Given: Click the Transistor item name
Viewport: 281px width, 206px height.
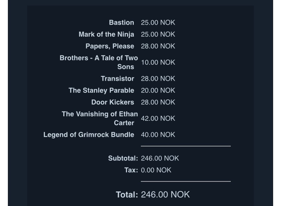Looking at the screenshot, I should (x=117, y=79).
